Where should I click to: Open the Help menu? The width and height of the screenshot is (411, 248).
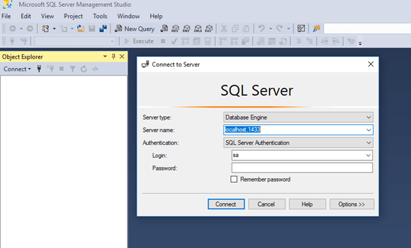(156, 16)
